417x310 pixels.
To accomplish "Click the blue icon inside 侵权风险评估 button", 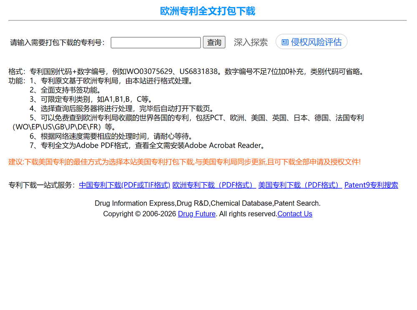I will click(285, 42).
